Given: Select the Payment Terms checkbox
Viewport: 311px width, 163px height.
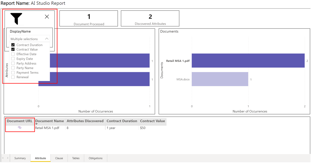Looking at the screenshot, I should click(x=13, y=73).
